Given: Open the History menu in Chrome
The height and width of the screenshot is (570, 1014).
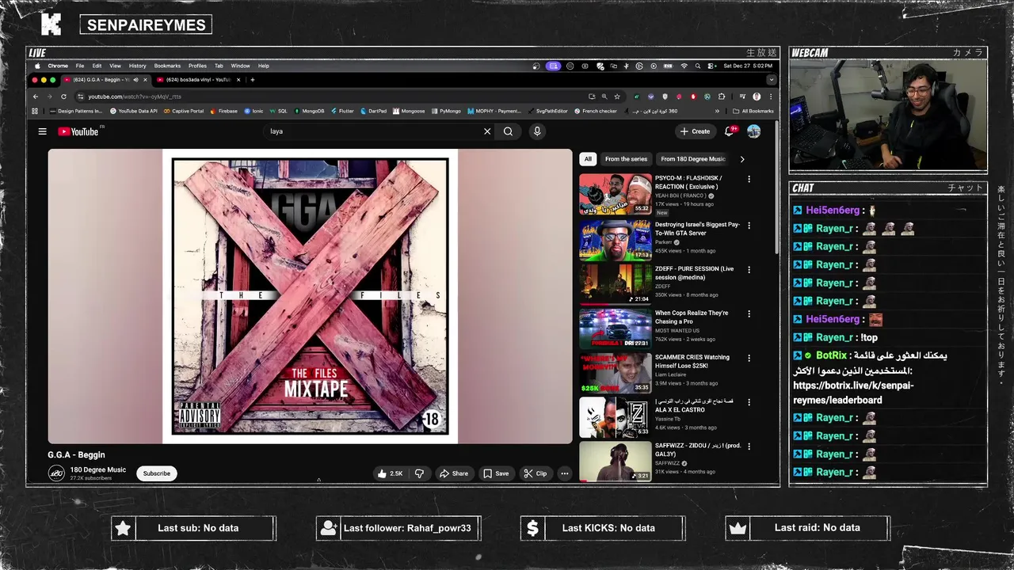Looking at the screenshot, I should 138,66.
